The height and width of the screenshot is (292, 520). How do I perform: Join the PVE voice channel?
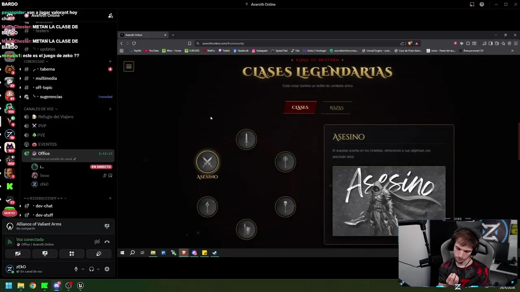pos(67,135)
